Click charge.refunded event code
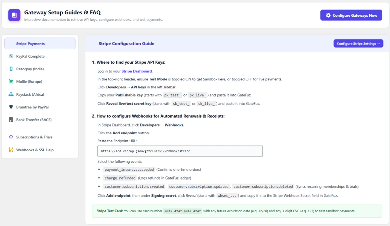This screenshot has width=390, height=226. 120,178
